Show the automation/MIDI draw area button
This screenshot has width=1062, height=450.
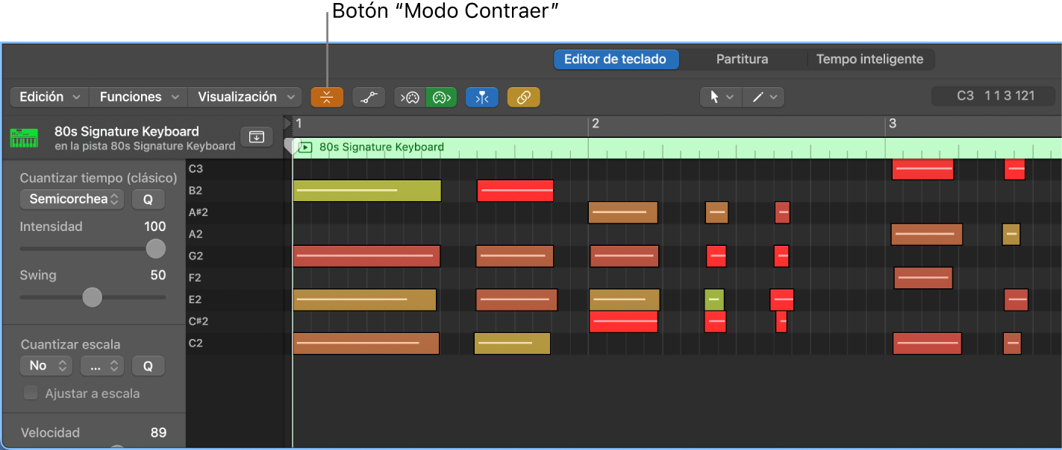click(369, 97)
